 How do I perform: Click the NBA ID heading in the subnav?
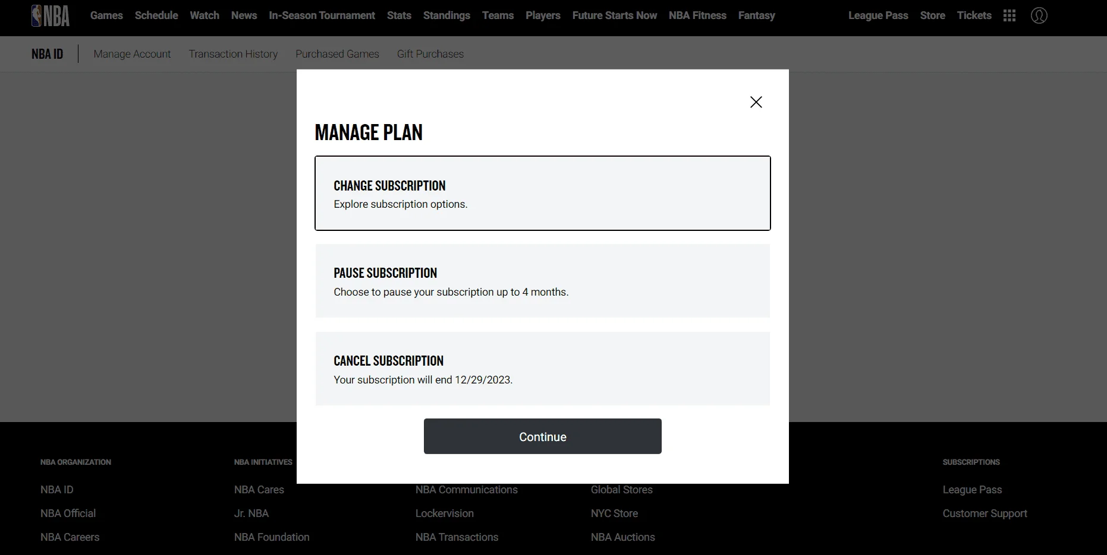tap(47, 54)
